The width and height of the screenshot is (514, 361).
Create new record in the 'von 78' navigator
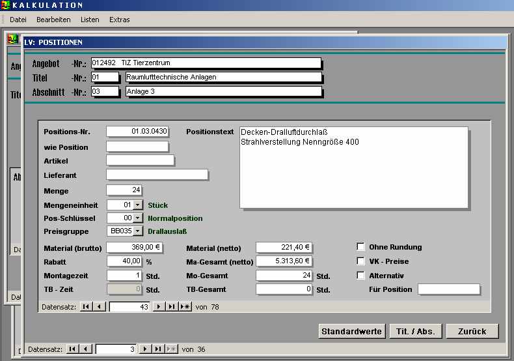[x=185, y=306]
